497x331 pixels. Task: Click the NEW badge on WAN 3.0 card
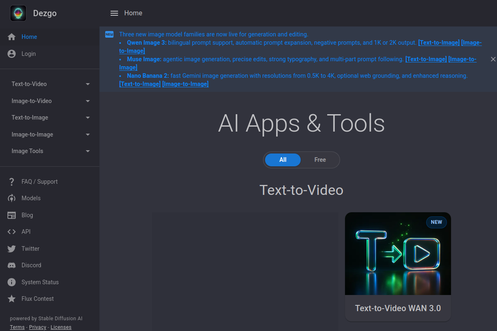[x=437, y=222]
